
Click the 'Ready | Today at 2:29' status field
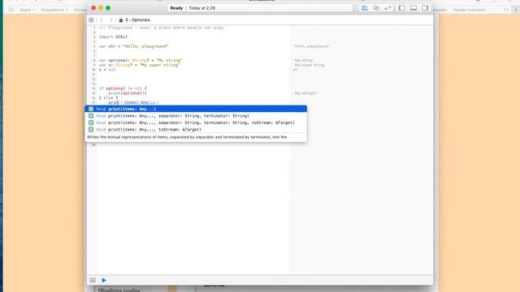260,8
